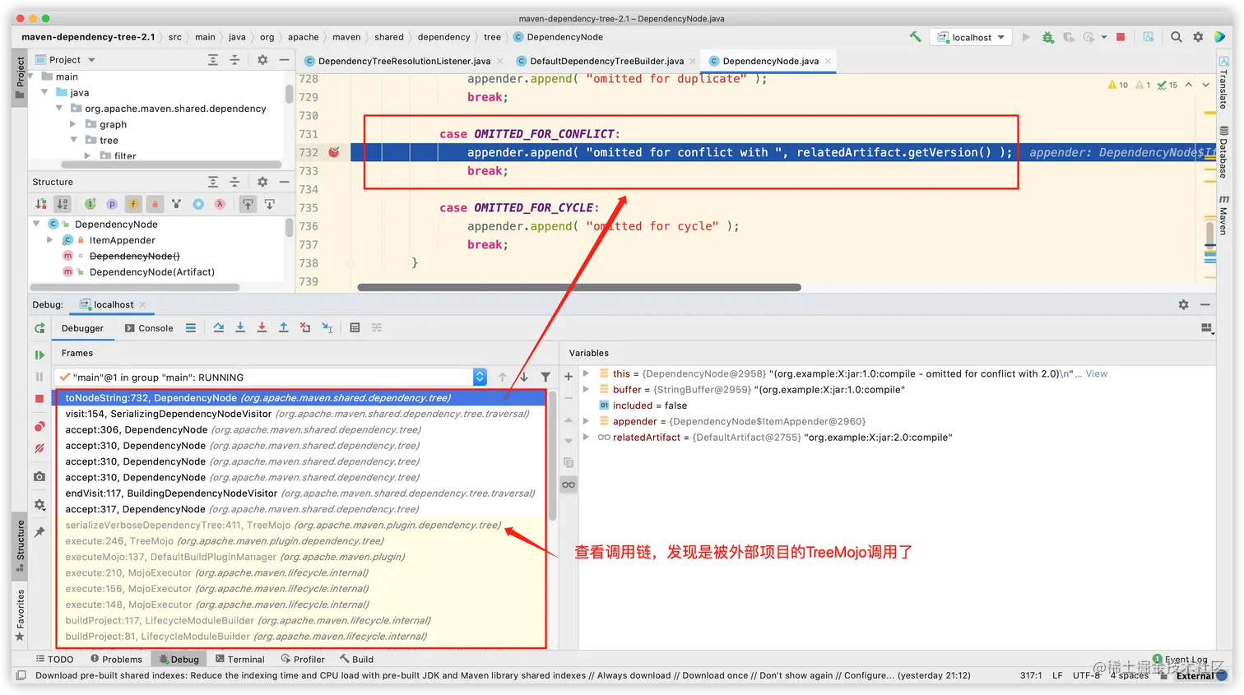This screenshot has height=695, width=1244.
Task: Open the Build tool window
Action: [356, 659]
